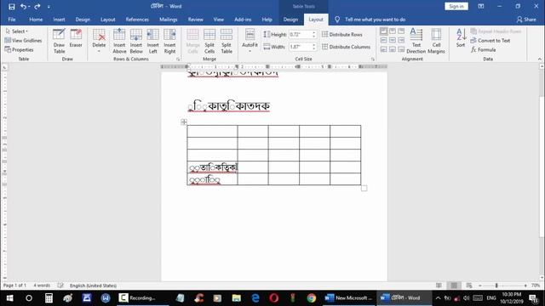Open the Delete dropdown
The height and width of the screenshot is (306, 545).
pyautogui.click(x=99, y=41)
